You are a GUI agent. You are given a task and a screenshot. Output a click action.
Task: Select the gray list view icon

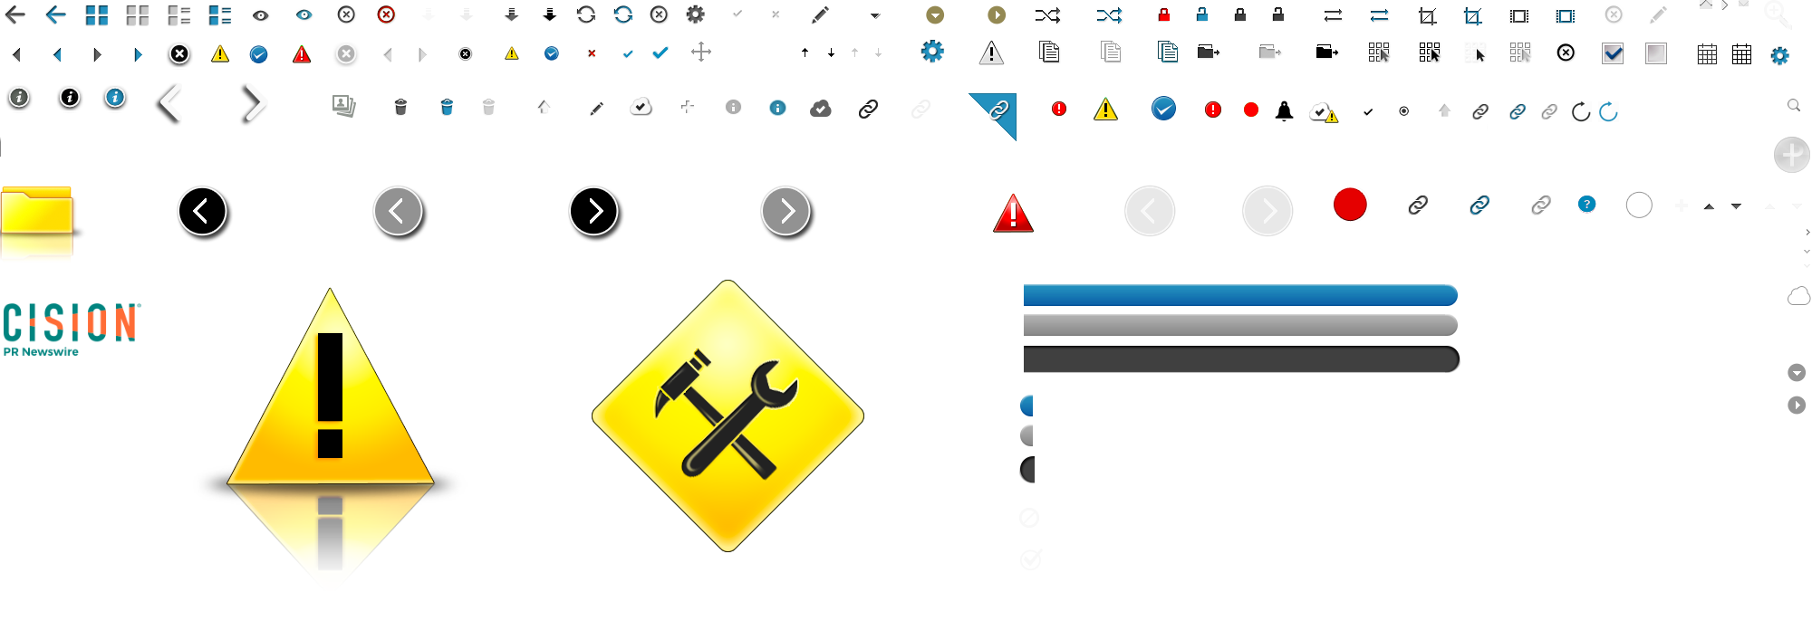[x=179, y=15]
